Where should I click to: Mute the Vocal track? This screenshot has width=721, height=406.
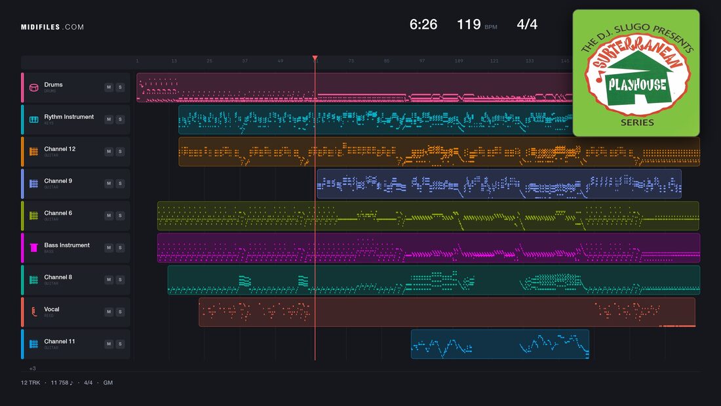tap(109, 312)
